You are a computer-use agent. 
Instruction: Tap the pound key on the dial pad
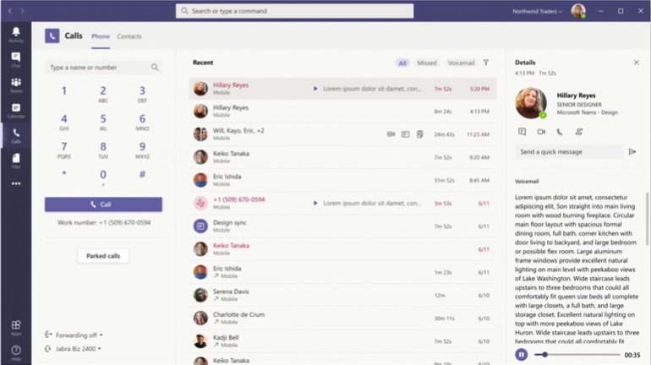[x=142, y=174]
